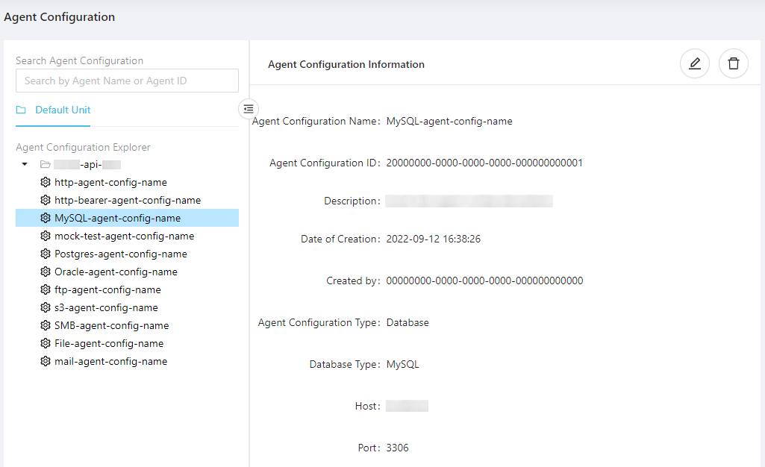Image resolution: width=765 pixels, height=467 pixels.
Task: Select ftp-agent-config-name entry
Action: tap(107, 289)
